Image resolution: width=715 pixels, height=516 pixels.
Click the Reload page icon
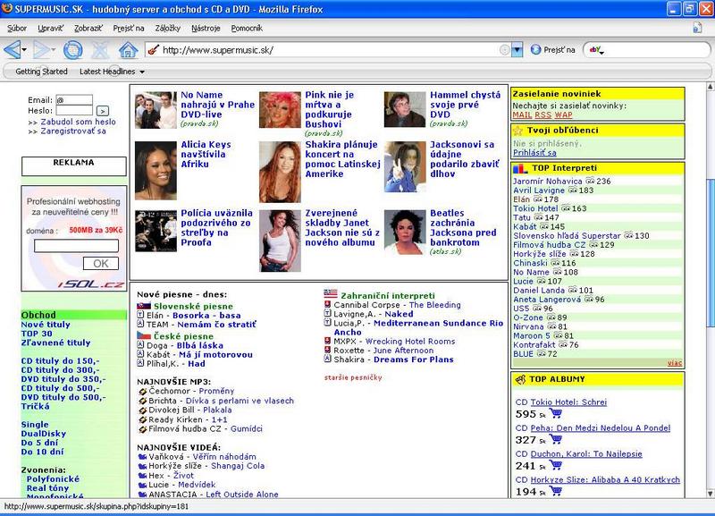(x=73, y=49)
